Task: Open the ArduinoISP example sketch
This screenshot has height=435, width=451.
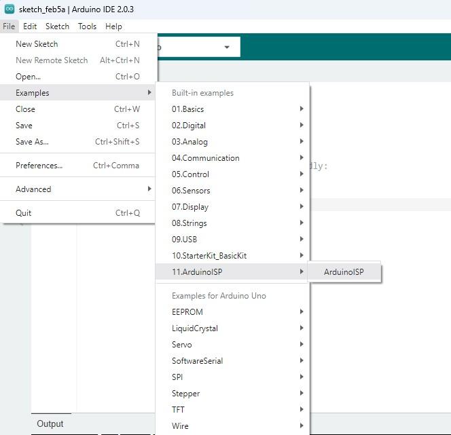Action: [x=344, y=272]
